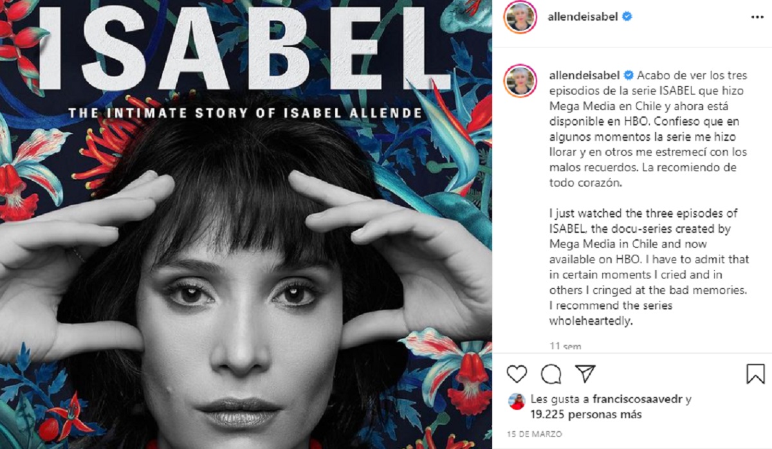The width and height of the screenshot is (772, 449).
Task: Click the poster subtitle about Isabel Allende
Action: pyautogui.click(x=246, y=113)
